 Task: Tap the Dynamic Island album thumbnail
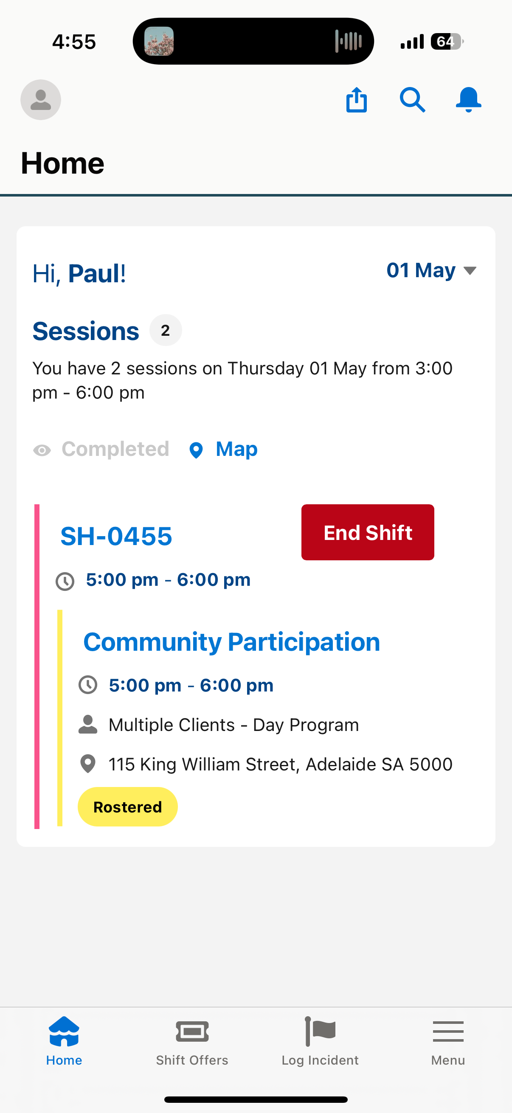[159, 41]
